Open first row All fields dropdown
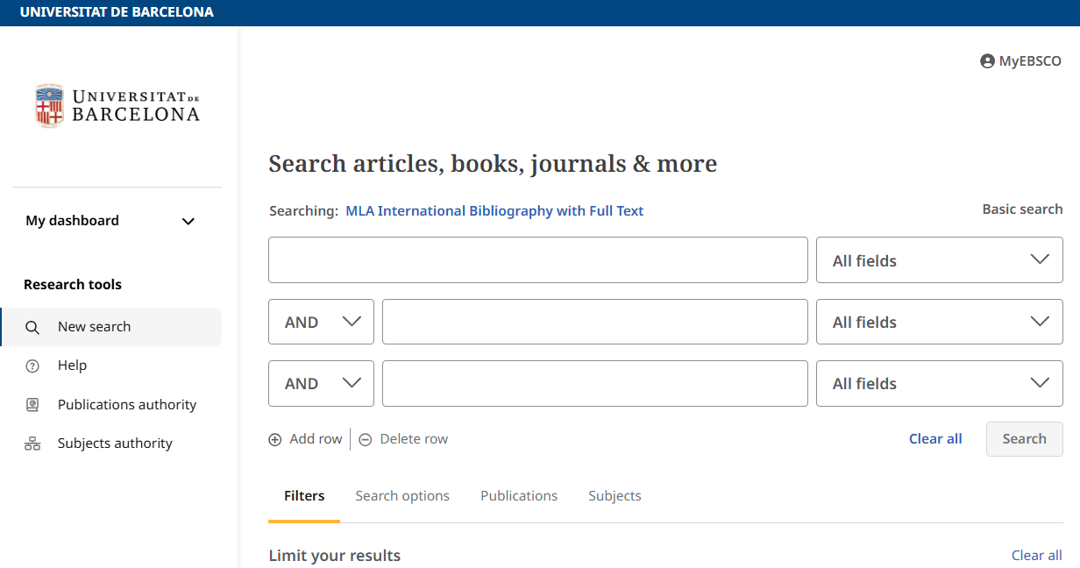Image resolution: width=1080 pixels, height=568 pixels. pyautogui.click(x=940, y=260)
